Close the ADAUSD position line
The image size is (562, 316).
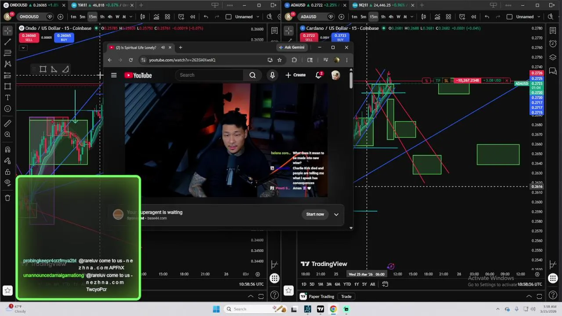[507, 81]
